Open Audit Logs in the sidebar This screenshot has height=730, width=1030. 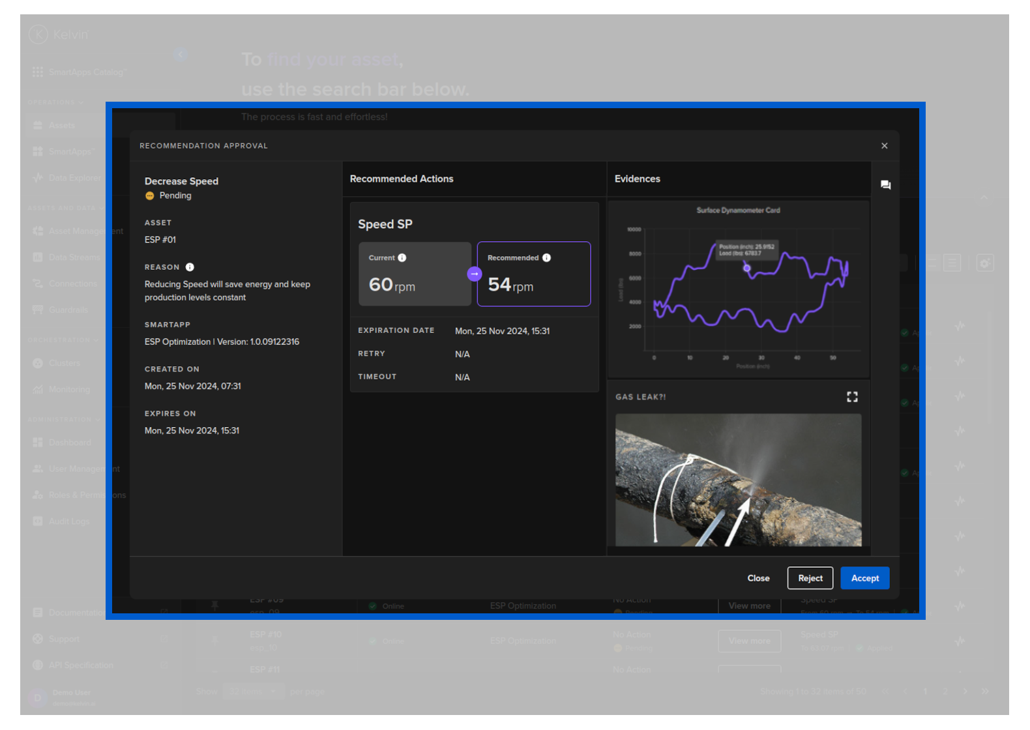69,521
